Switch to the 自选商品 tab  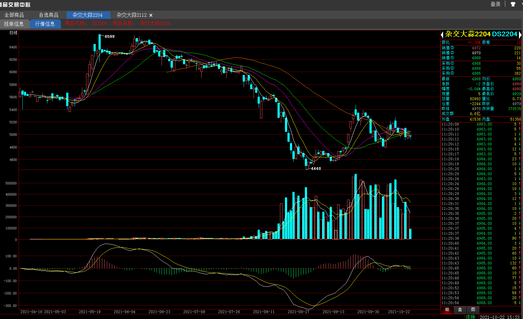point(49,15)
